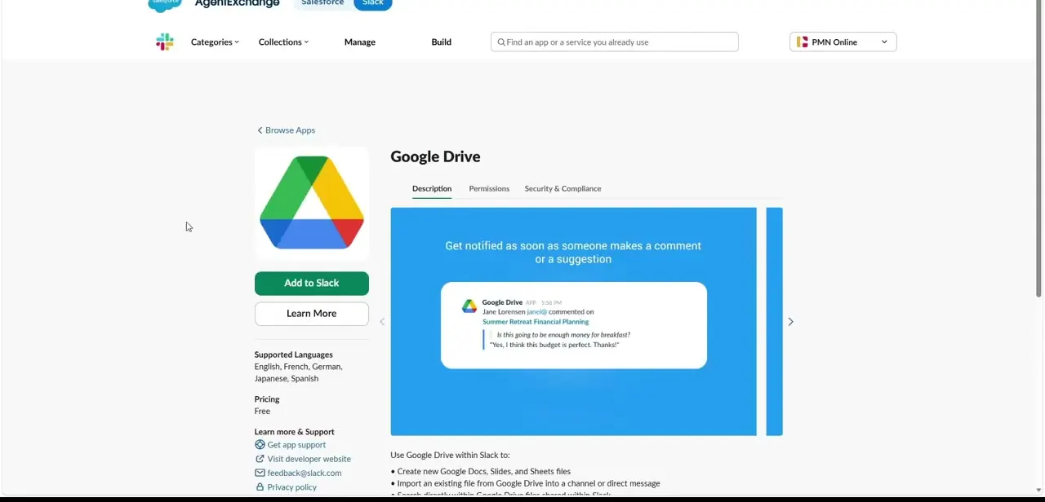Open the Collections dropdown menu
Screen dimensions: 1045x502
283,42
